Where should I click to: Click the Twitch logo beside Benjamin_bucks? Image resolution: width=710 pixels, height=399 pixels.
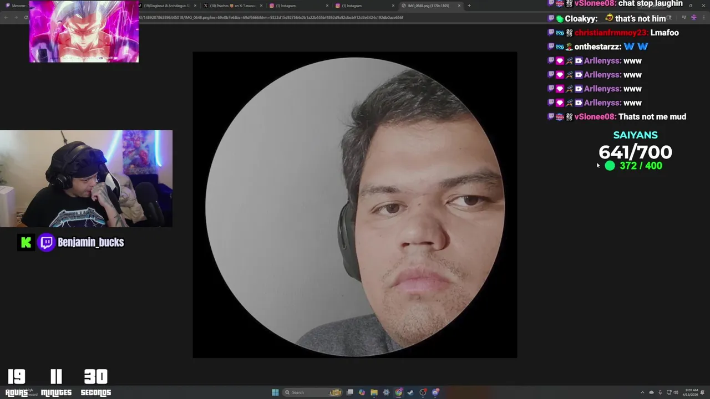click(x=47, y=242)
